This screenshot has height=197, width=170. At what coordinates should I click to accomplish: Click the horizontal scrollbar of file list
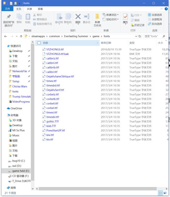tap(98, 189)
